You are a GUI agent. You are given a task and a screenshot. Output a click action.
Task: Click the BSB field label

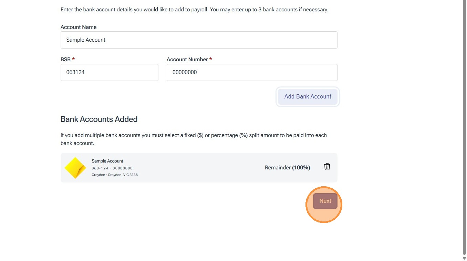[x=65, y=60]
